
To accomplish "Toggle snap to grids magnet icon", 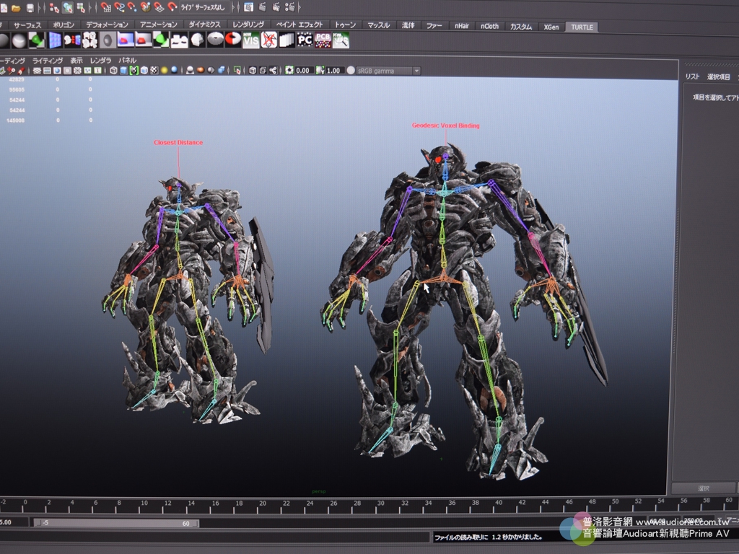I will [105, 7].
